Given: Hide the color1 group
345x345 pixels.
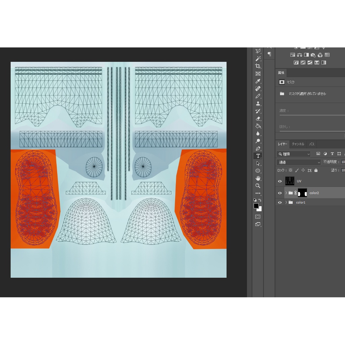Looking at the screenshot, I should (280, 202).
